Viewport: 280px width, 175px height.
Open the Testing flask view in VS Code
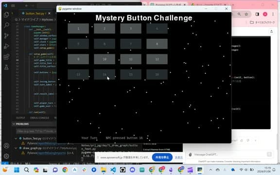[x=6, y=67]
